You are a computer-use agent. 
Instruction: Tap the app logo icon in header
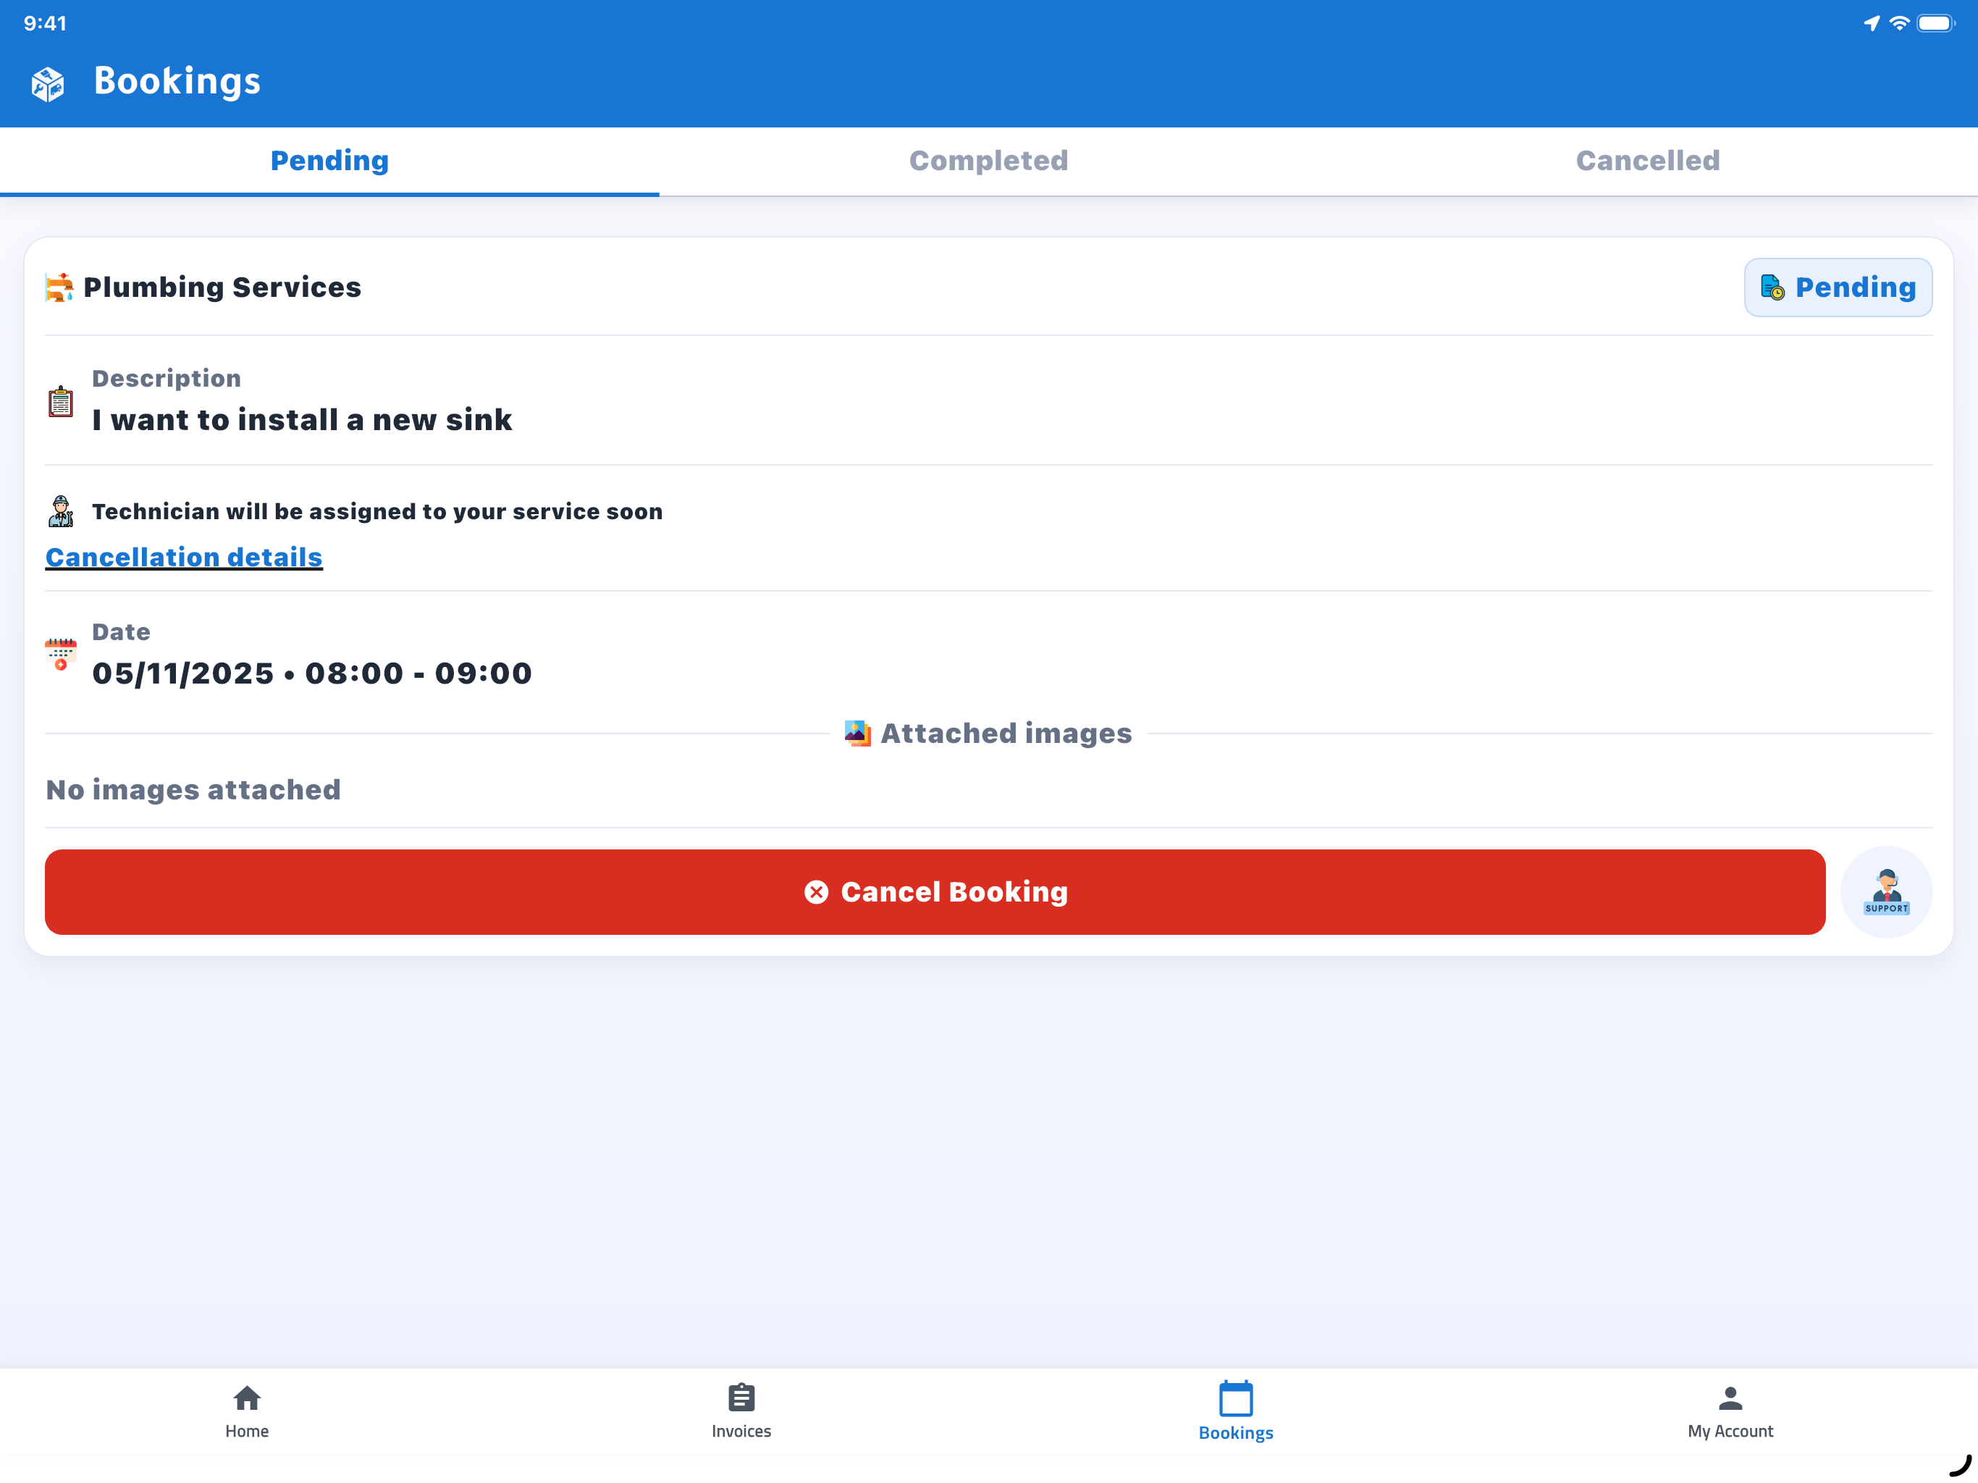47,83
